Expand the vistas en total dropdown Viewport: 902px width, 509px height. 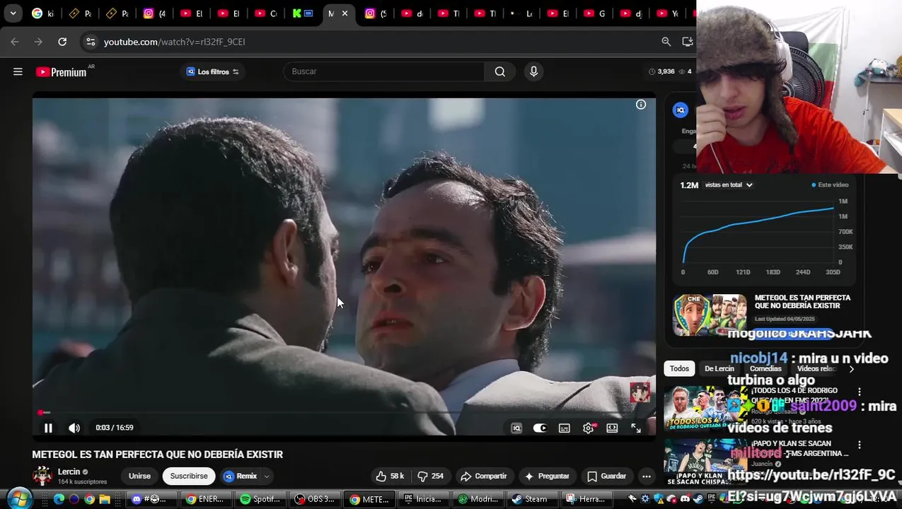(x=729, y=185)
